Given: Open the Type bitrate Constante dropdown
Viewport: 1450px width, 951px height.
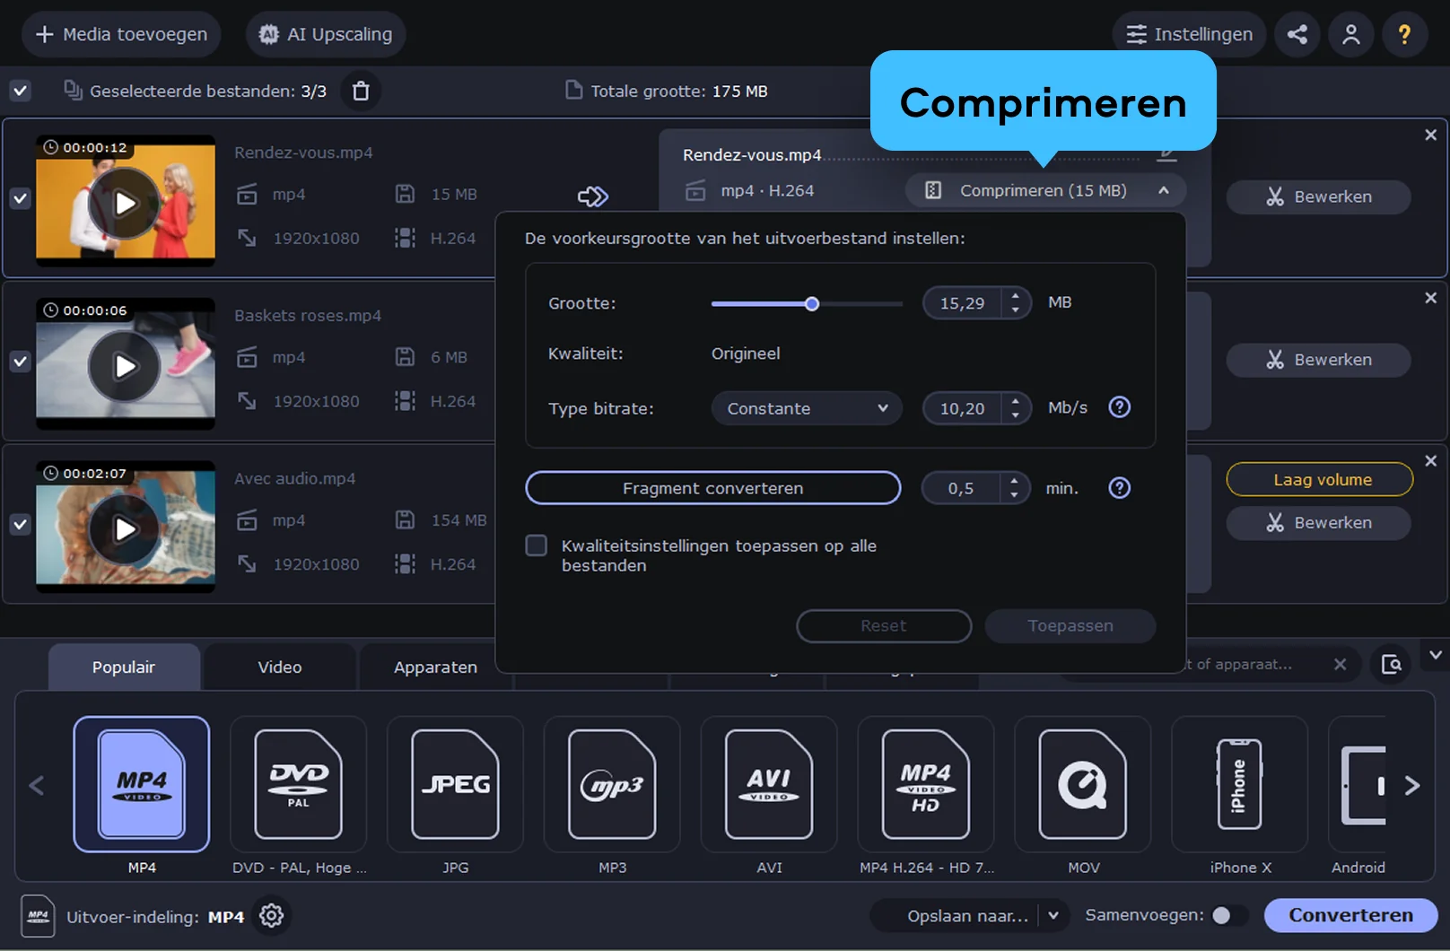Looking at the screenshot, I should [x=806, y=408].
